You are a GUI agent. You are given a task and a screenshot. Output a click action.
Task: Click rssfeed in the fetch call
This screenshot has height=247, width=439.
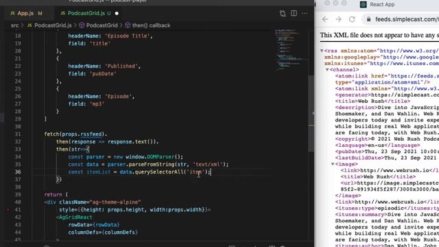pos(91,134)
